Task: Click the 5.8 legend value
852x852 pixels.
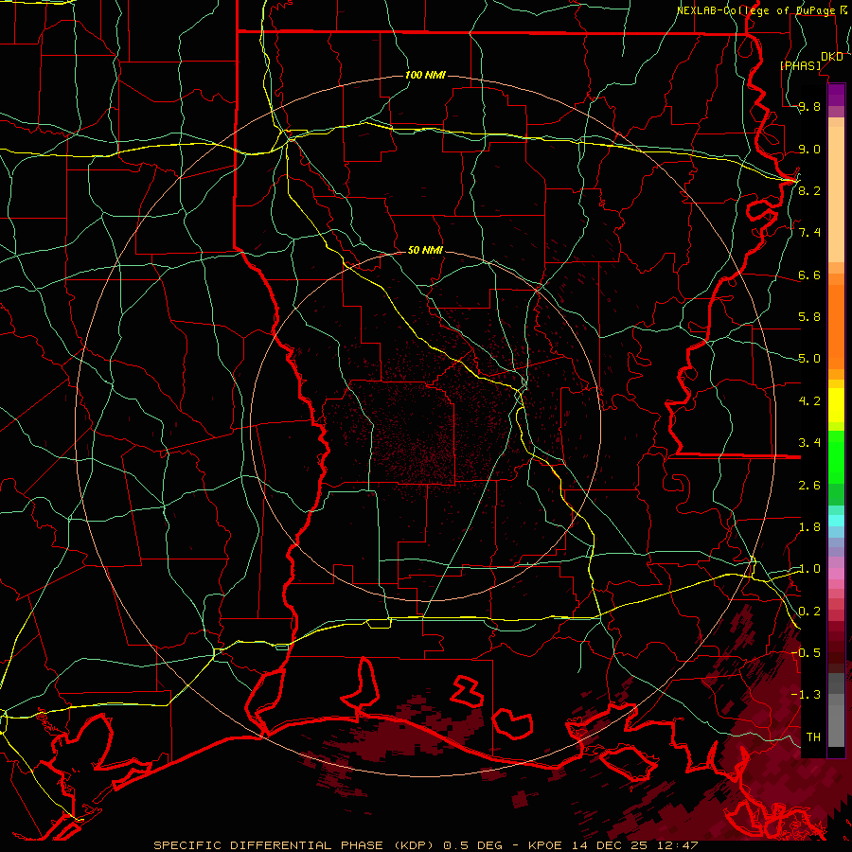Action: click(x=809, y=317)
